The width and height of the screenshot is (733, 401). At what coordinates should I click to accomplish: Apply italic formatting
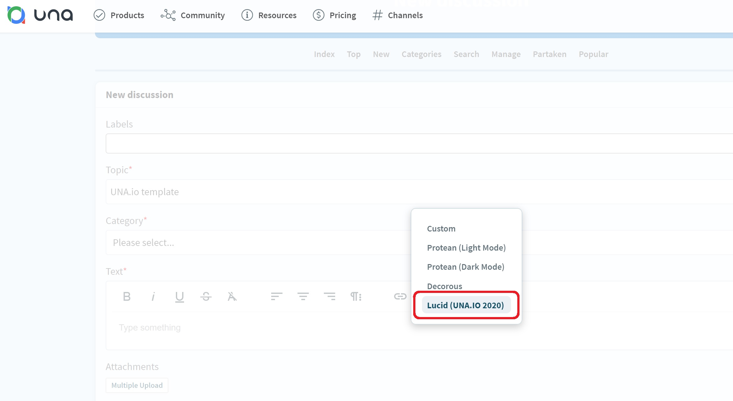click(153, 296)
